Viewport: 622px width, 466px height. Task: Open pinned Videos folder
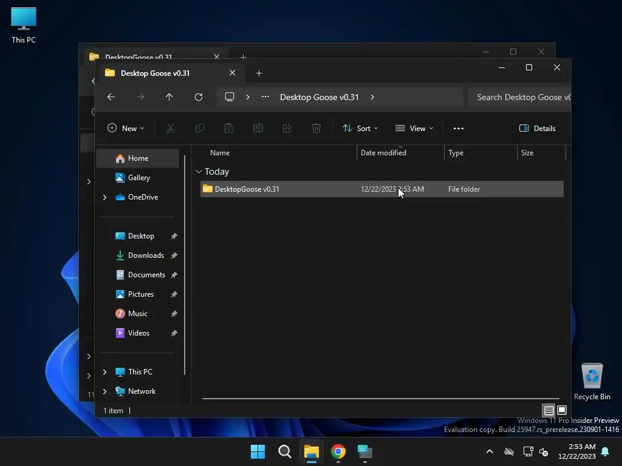coord(132,333)
